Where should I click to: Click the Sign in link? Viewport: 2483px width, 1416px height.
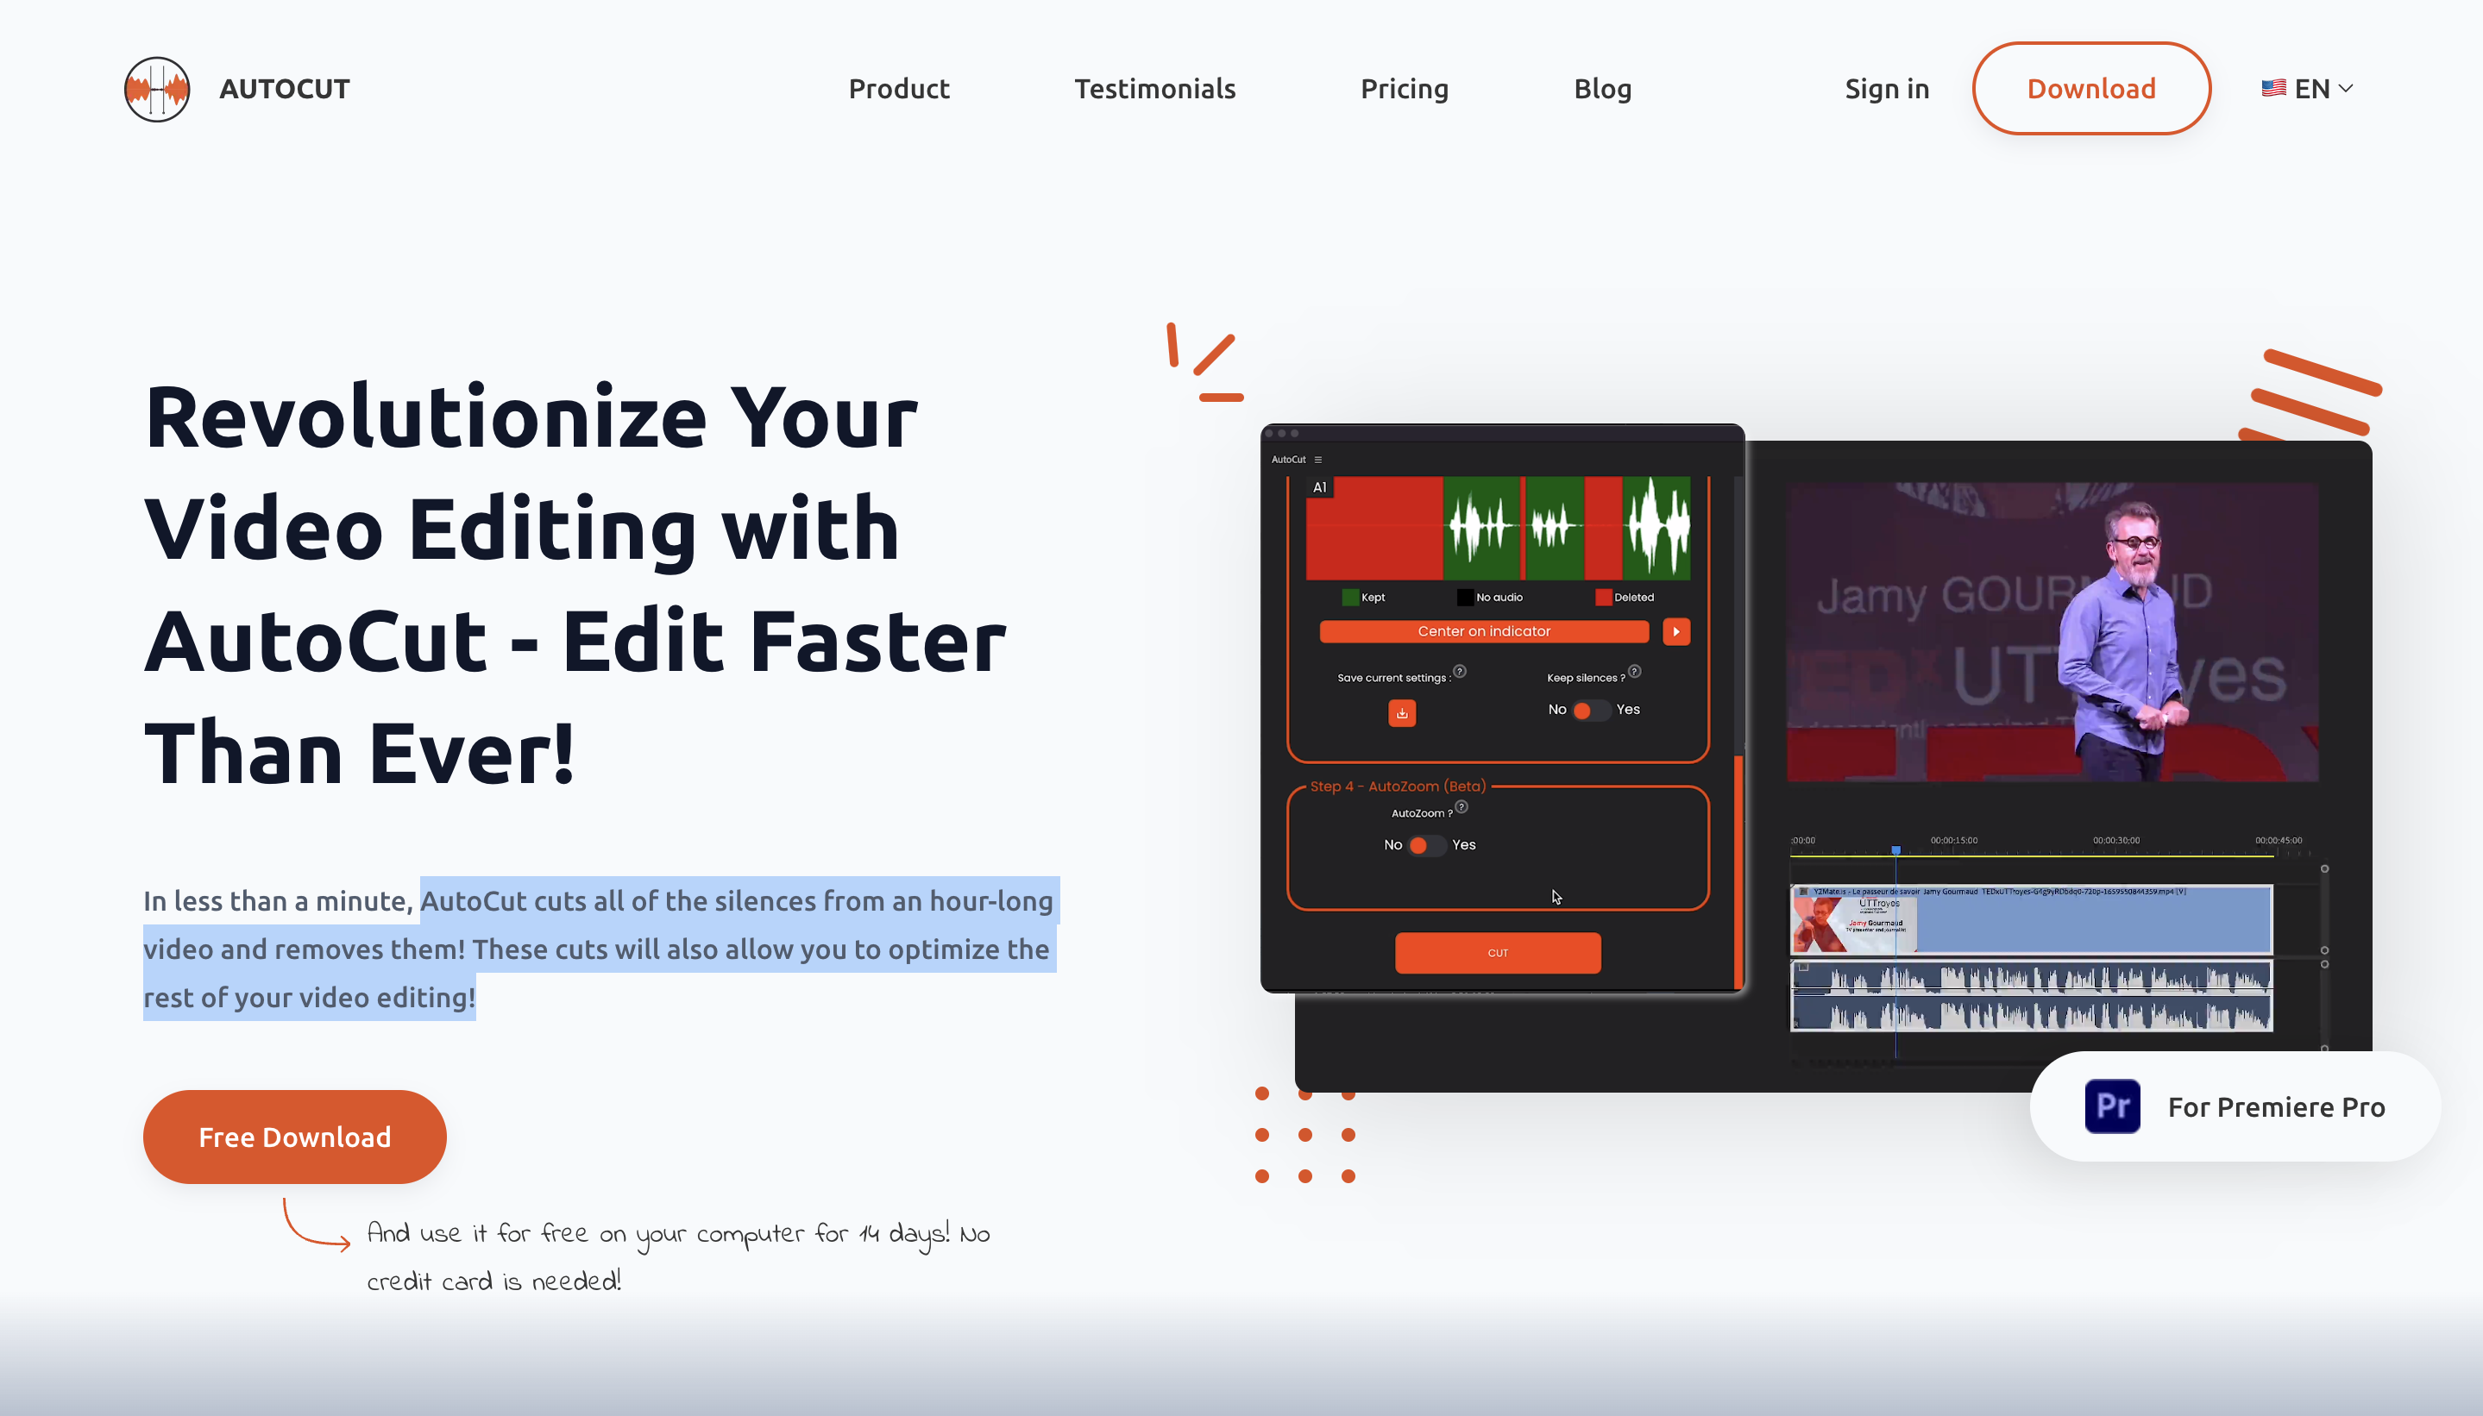coord(1884,87)
